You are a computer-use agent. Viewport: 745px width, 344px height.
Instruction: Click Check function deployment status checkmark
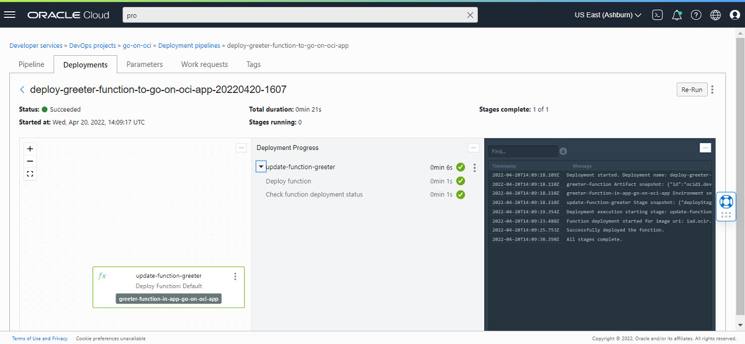[x=461, y=195]
